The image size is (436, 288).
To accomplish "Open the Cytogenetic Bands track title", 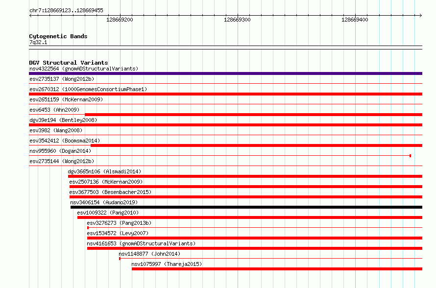I will tap(58, 36).
